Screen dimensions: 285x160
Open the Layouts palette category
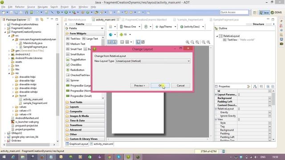point(85,107)
